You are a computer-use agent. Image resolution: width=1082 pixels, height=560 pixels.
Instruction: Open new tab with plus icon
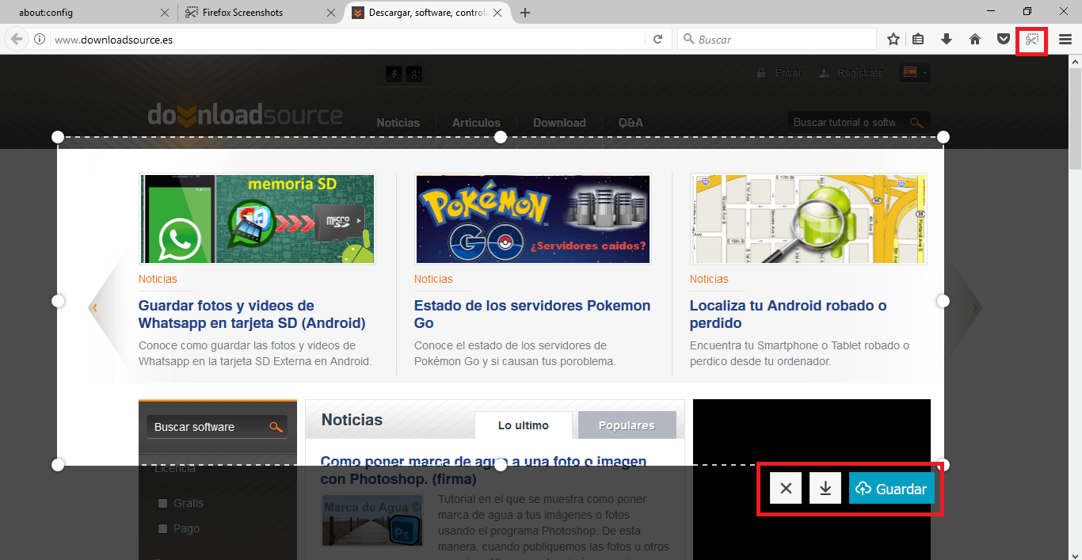(x=525, y=13)
